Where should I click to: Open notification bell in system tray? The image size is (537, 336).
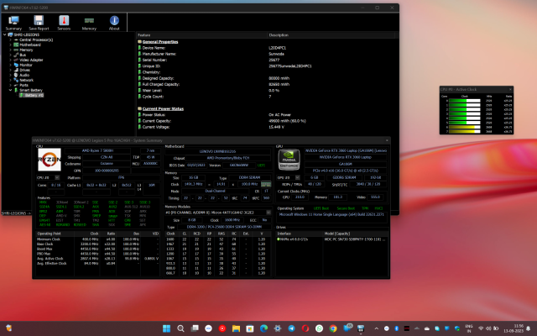click(528, 328)
